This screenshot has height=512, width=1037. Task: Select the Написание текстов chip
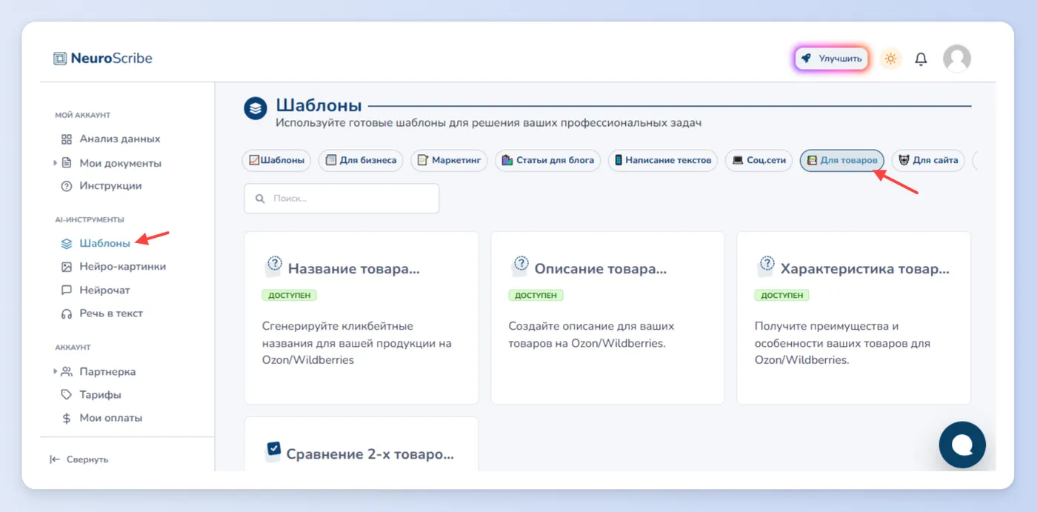(663, 160)
